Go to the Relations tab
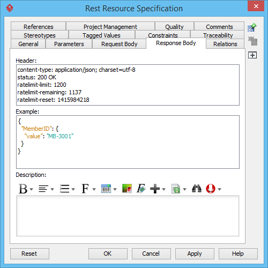268x268 pixels. [225, 44]
